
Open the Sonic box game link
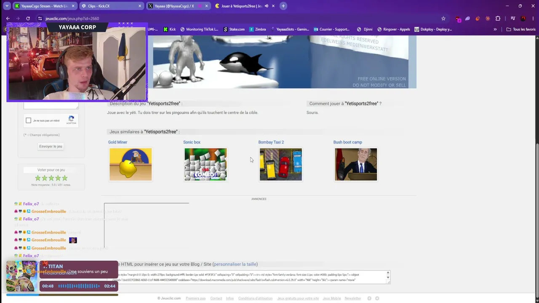192,142
